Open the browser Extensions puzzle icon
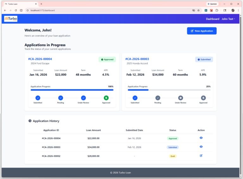243x179 pixels. (x=217, y=10)
